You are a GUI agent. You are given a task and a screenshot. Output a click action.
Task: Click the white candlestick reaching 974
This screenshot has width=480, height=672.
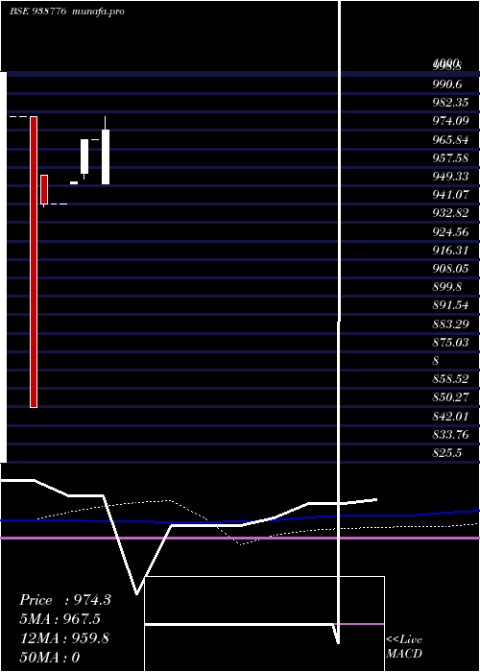click(x=106, y=156)
